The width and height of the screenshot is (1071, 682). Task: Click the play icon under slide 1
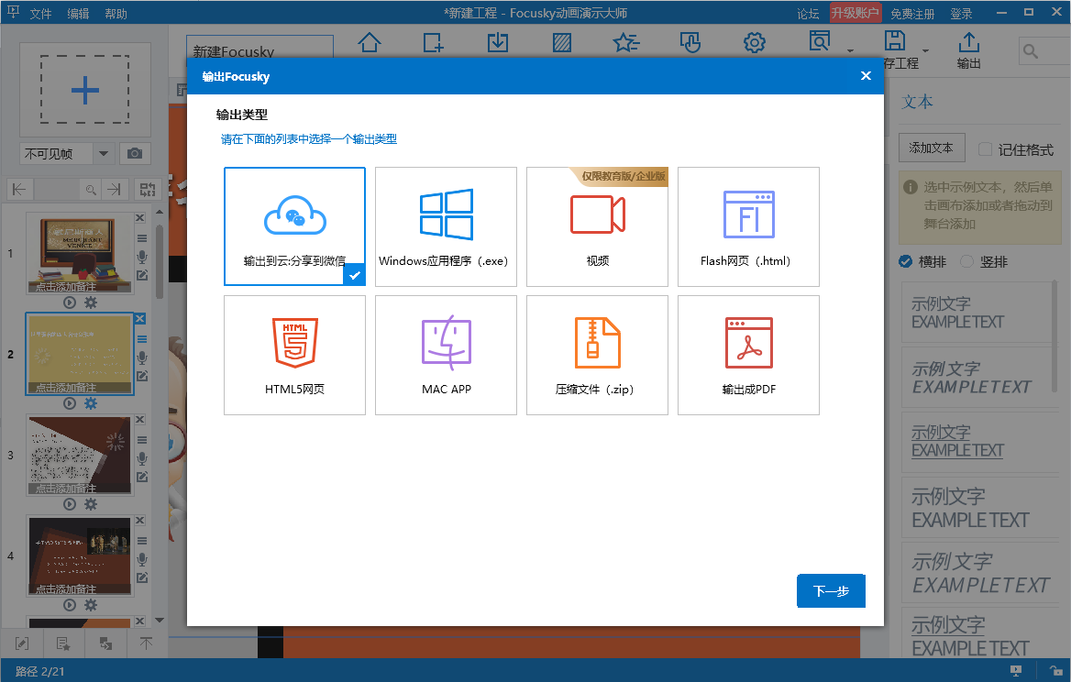[69, 302]
